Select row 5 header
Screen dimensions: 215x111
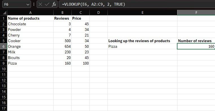(x=4, y=41)
